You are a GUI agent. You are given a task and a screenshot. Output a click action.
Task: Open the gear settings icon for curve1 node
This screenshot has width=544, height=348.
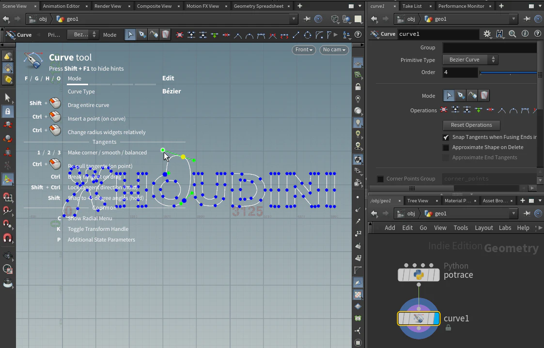tap(487, 34)
